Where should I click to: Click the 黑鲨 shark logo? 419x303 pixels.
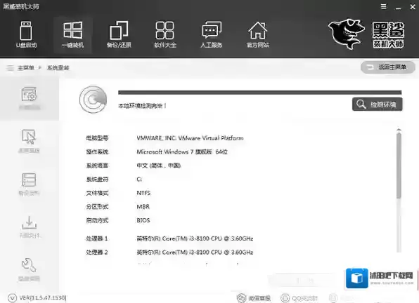(x=347, y=34)
